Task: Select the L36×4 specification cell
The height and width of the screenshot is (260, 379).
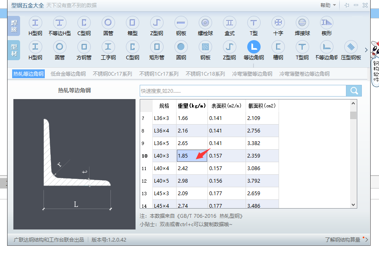Action: click(164, 131)
